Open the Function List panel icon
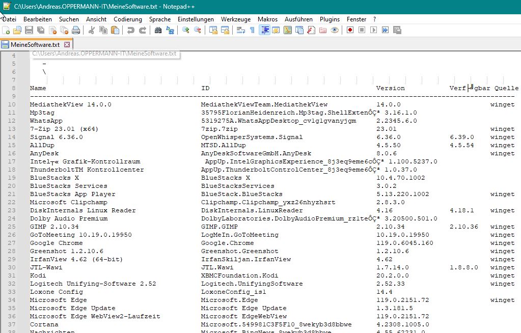This screenshot has width=521, height=333. point(311,30)
